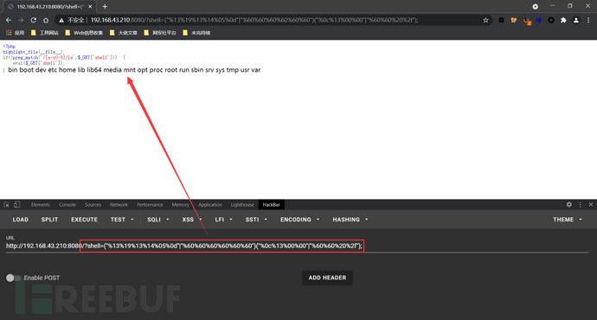Expand the SQLI dropdown

coord(158,220)
